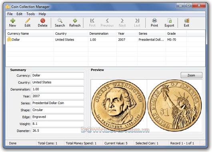
Task: Sort by Denomination column header
Action: (x=102, y=34)
